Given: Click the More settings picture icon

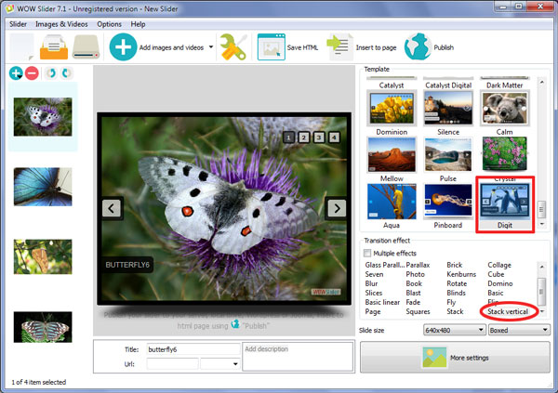Looking at the screenshot, I should [434, 358].
